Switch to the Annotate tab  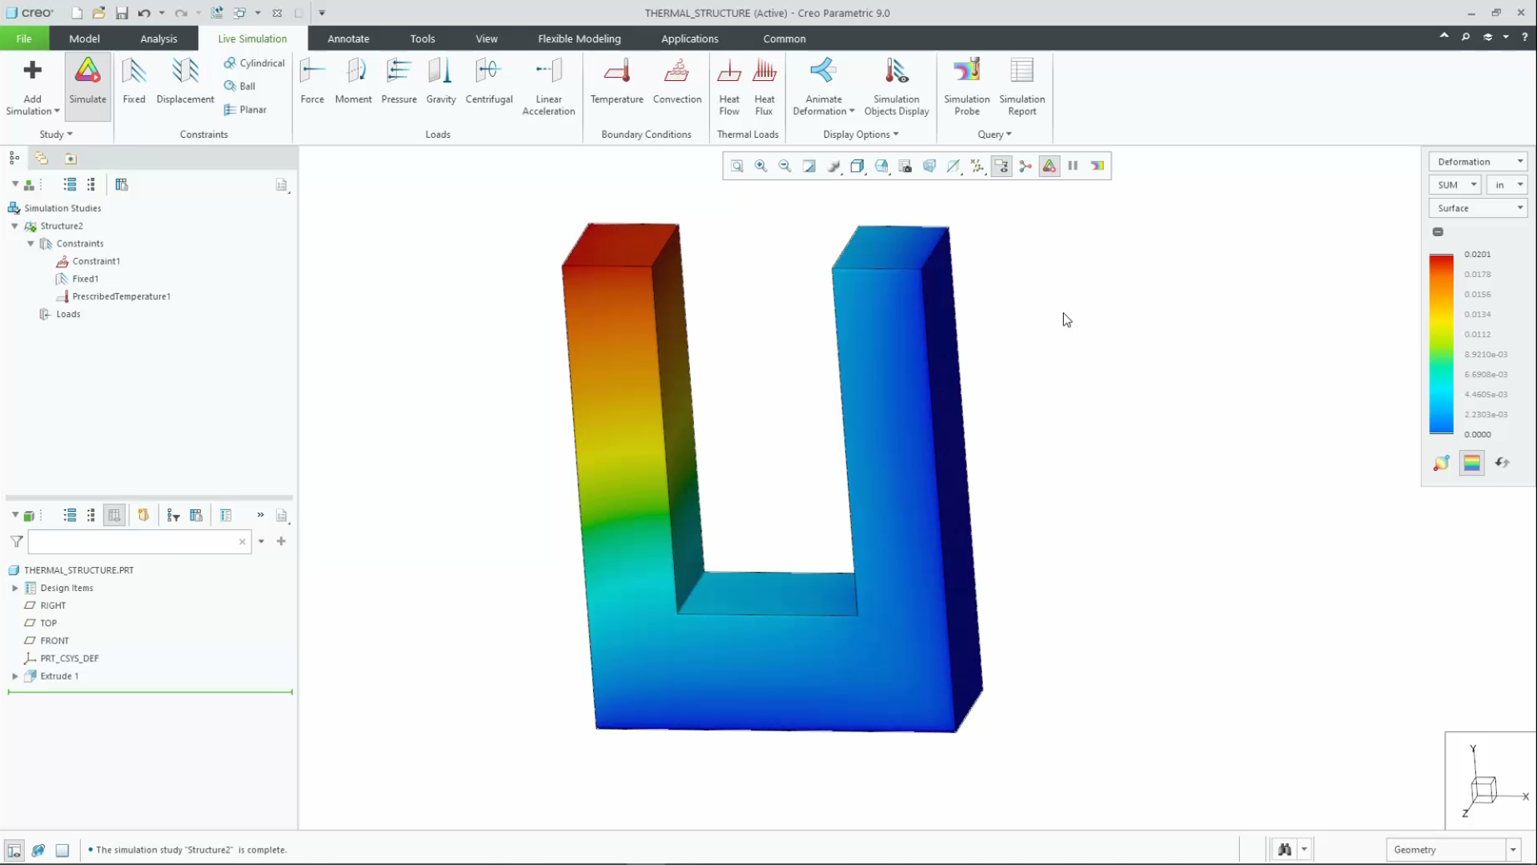(x=348, y=38)
